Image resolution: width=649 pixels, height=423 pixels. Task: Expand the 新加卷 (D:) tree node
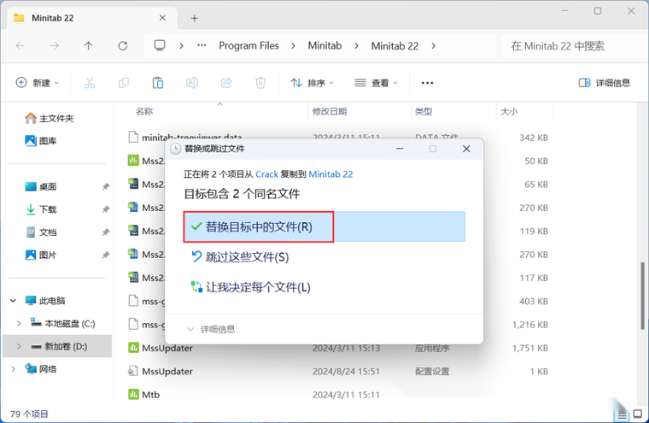pyautogui.click(x=19, y=346)
